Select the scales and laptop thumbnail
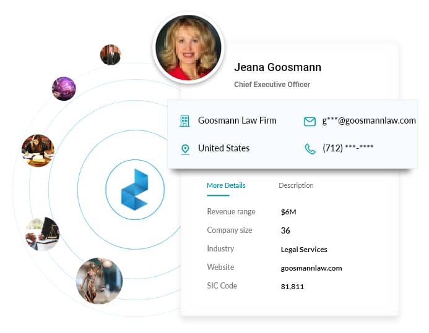 pyautogui.click(x=43, y=234)
